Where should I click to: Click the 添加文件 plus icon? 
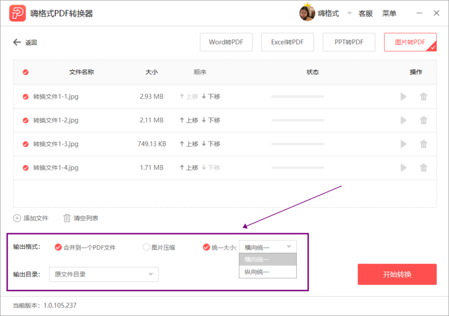pos(17,218)
